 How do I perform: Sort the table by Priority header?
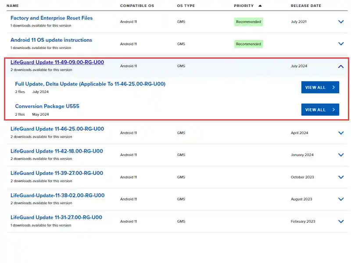pos(244,6)
